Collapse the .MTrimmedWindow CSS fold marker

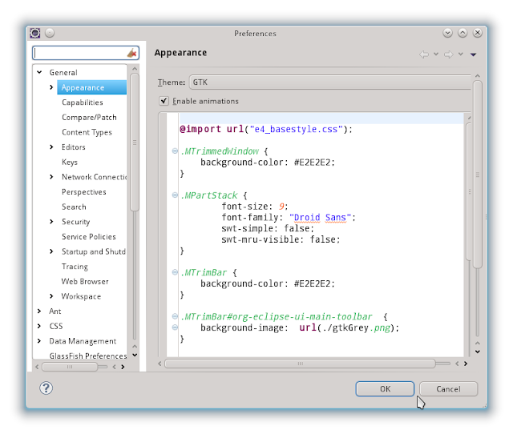coord(175,151)
